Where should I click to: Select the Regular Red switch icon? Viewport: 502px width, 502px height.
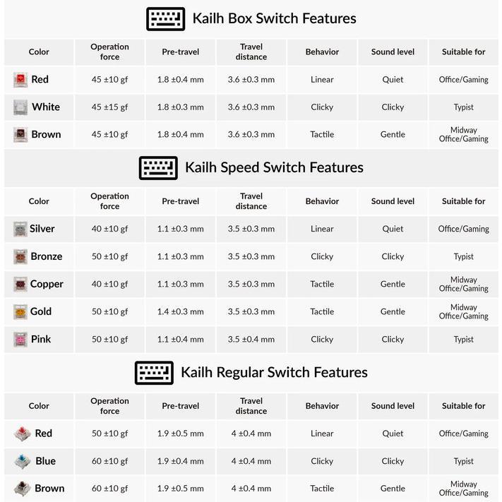(x=23, y=434)
